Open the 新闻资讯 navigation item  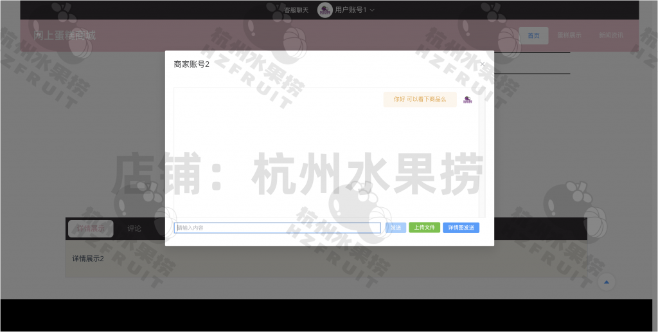[611, 35]
